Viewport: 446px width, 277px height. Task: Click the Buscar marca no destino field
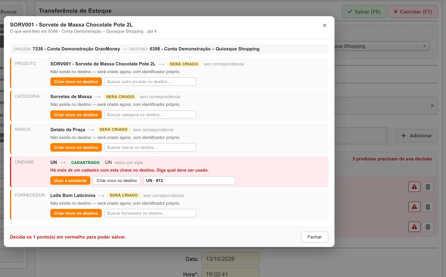coord(150,148)
